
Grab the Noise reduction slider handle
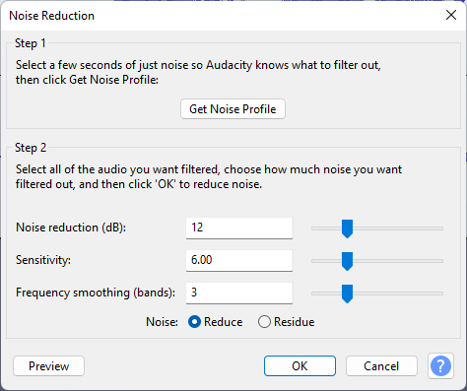click(x=347, y=228)
